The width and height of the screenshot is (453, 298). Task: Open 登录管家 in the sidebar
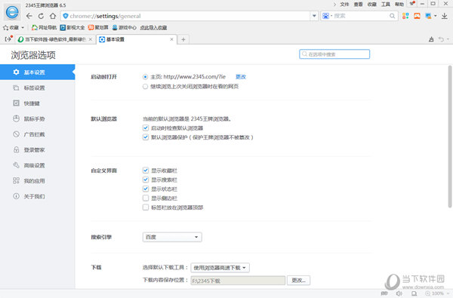[x=38, y=150]
